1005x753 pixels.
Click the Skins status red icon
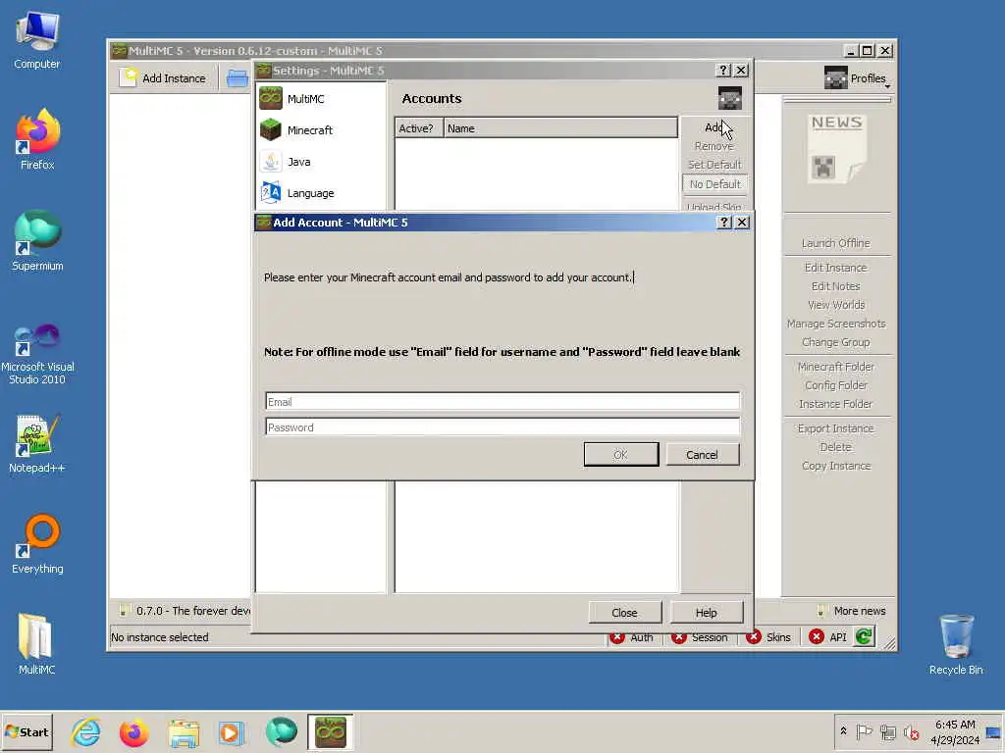(x=753, y=636)
